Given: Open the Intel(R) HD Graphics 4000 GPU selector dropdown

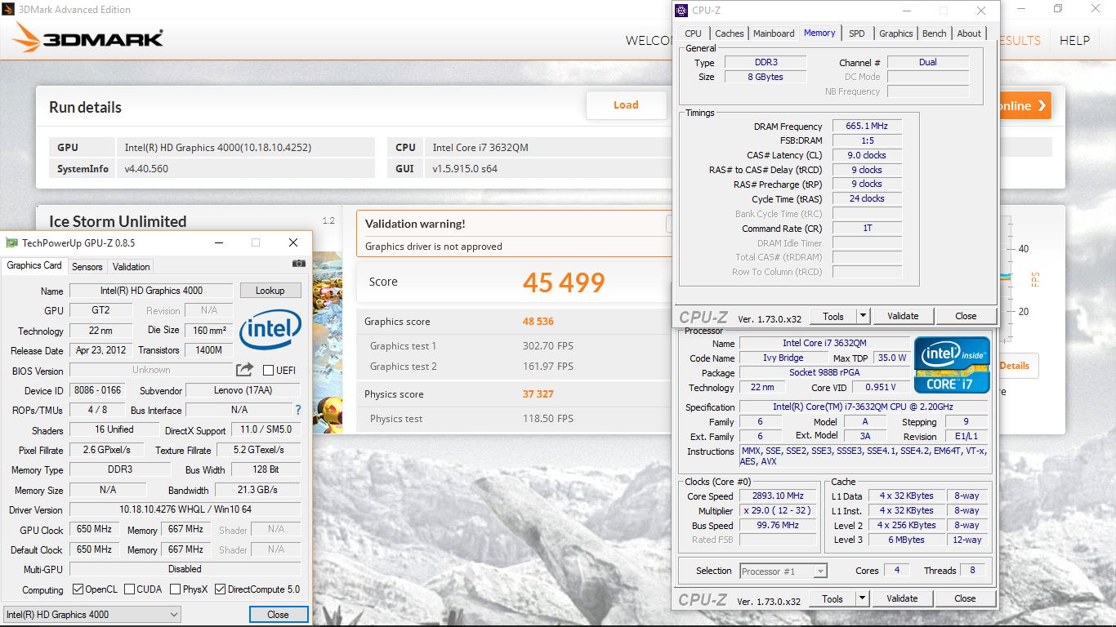Looking at the screenshot, I should tap(92, 615).
